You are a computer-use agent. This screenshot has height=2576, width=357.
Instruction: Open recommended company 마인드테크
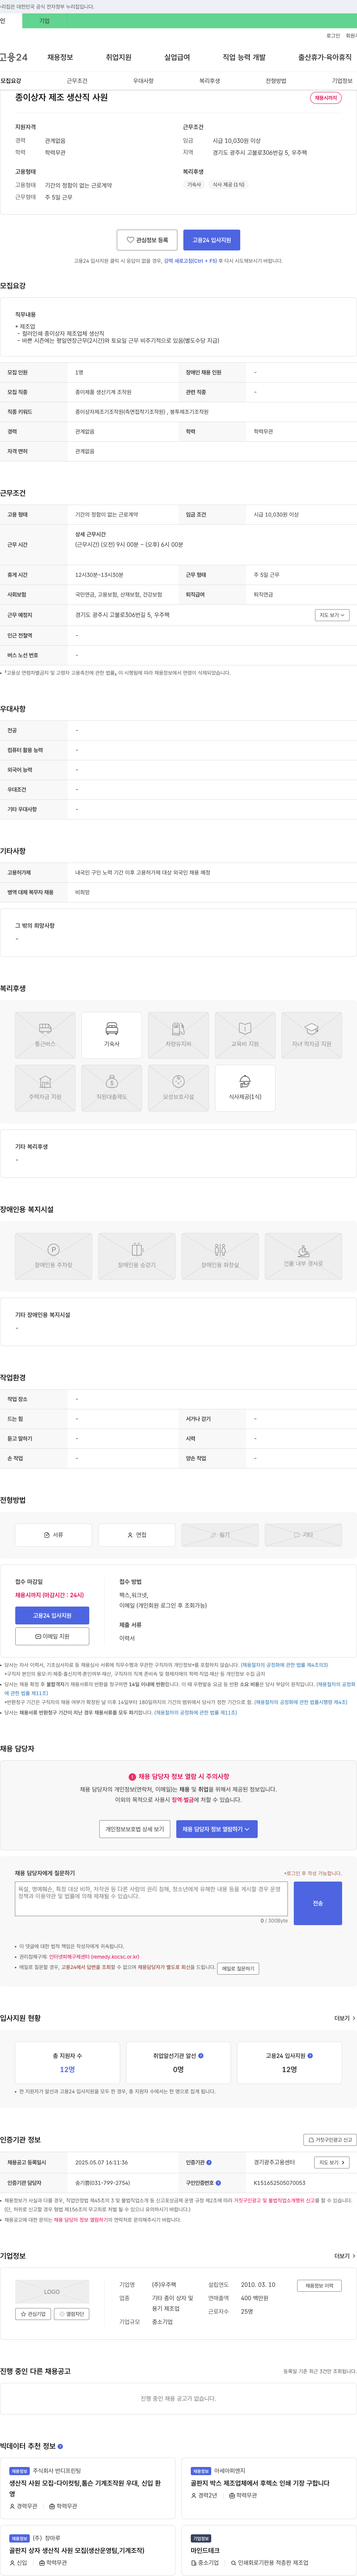click(205, 2550)
